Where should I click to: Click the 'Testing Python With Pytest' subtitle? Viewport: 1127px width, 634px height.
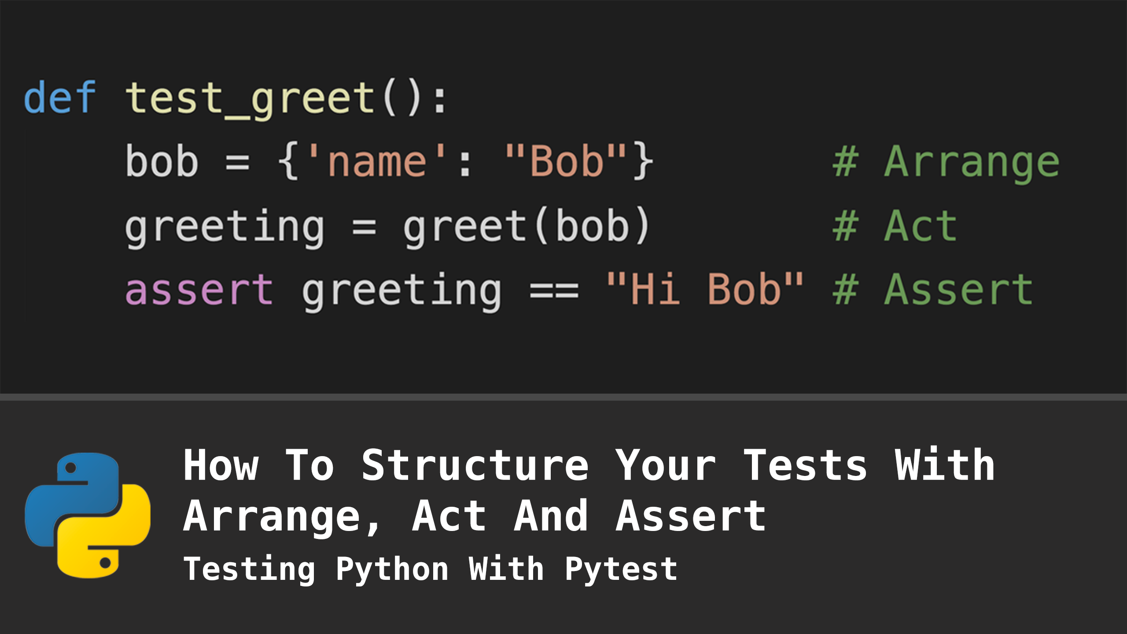coord(430,570)
